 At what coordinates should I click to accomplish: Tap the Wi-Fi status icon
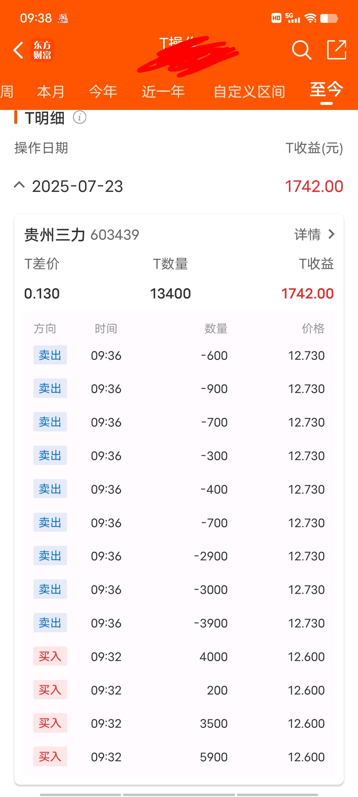point(310,18)
